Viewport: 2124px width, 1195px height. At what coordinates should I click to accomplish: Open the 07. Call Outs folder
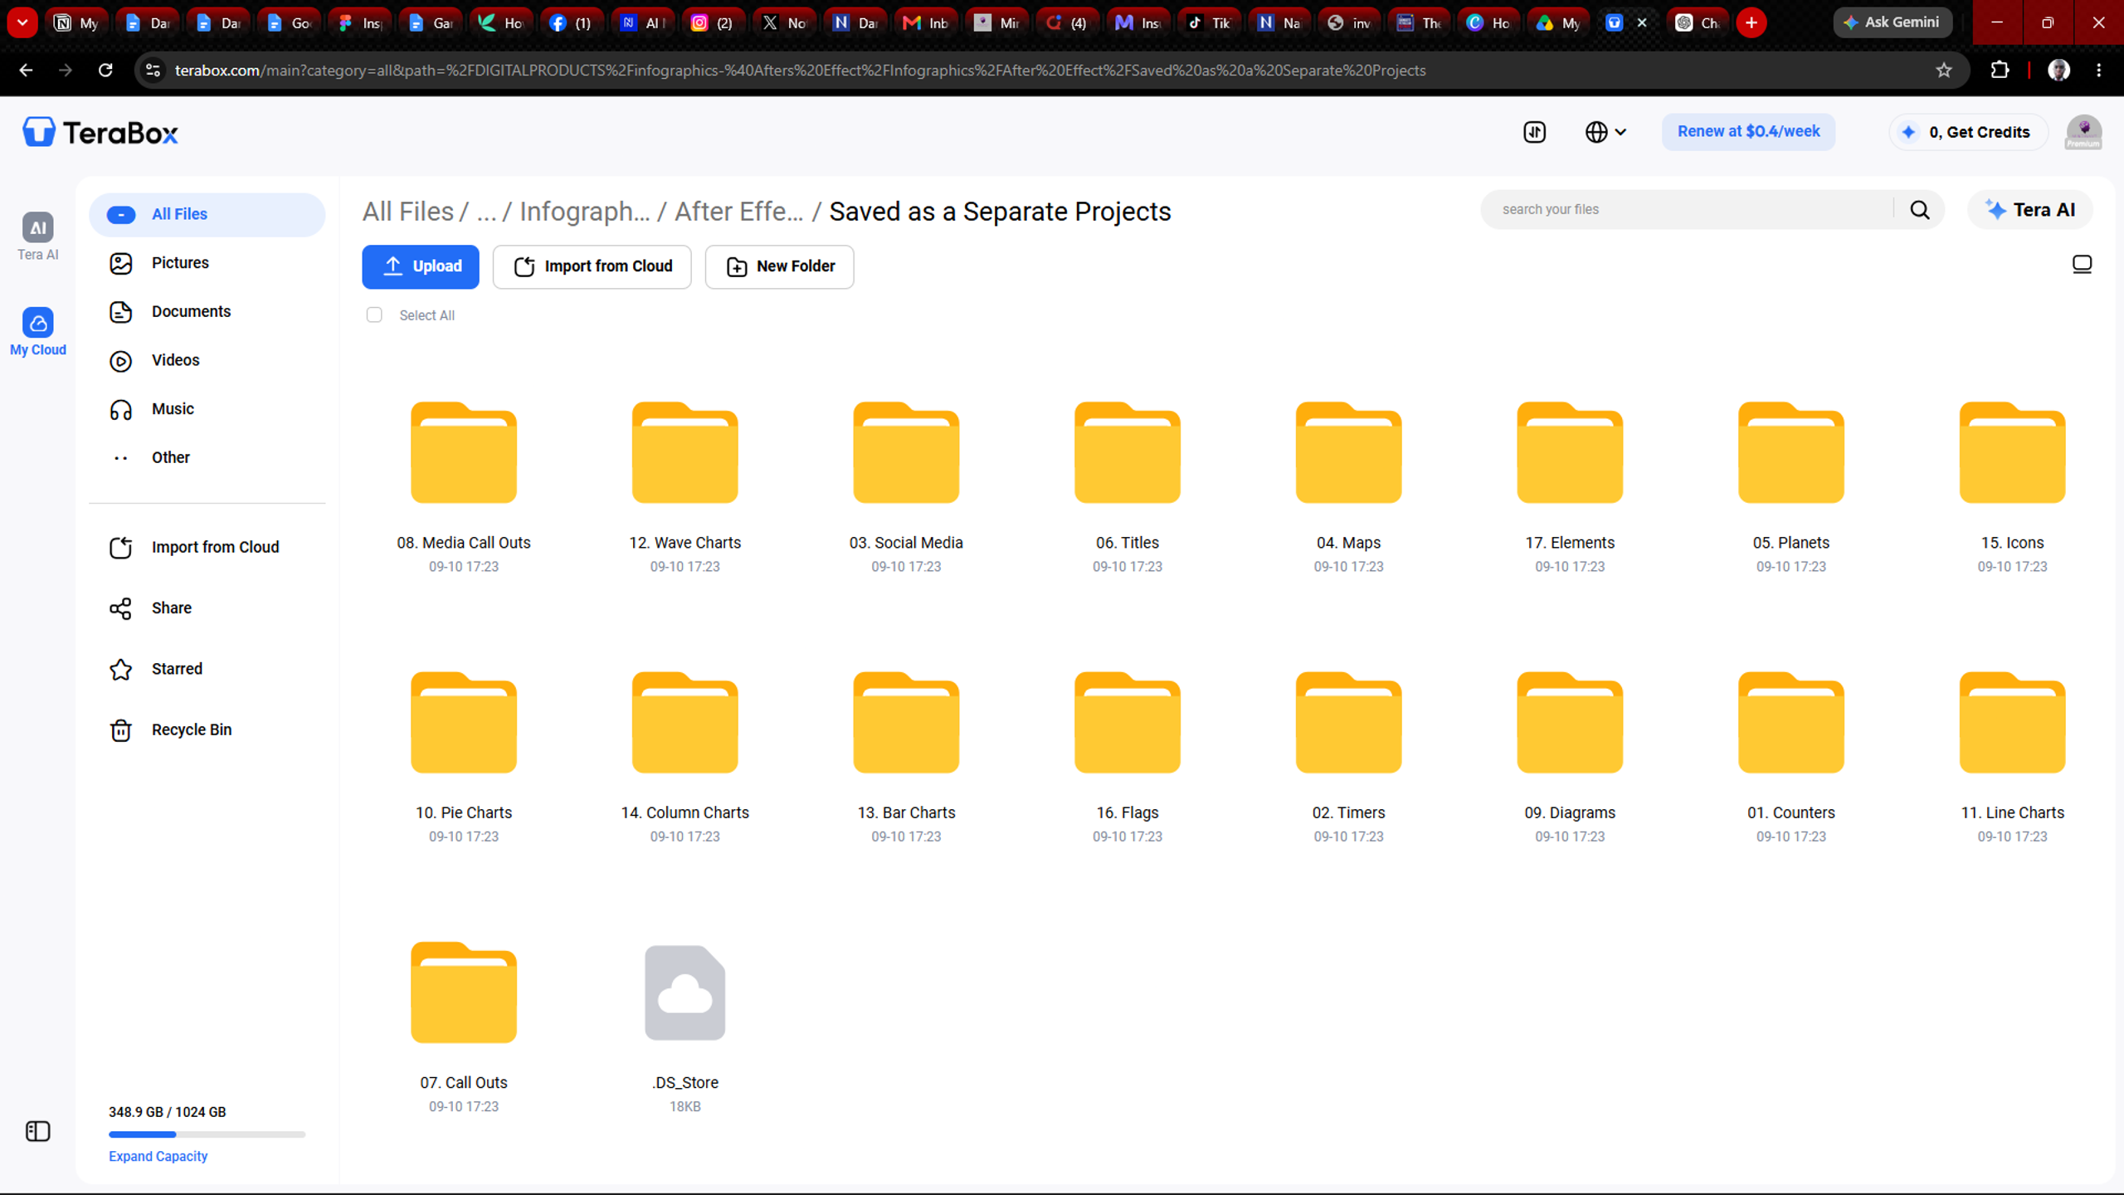(x=464, y=993)
